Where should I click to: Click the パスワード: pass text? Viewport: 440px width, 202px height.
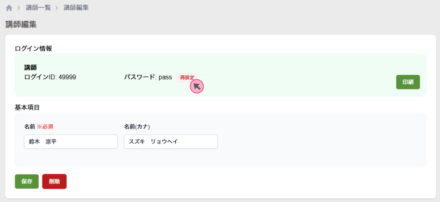(x=148, y=77)
